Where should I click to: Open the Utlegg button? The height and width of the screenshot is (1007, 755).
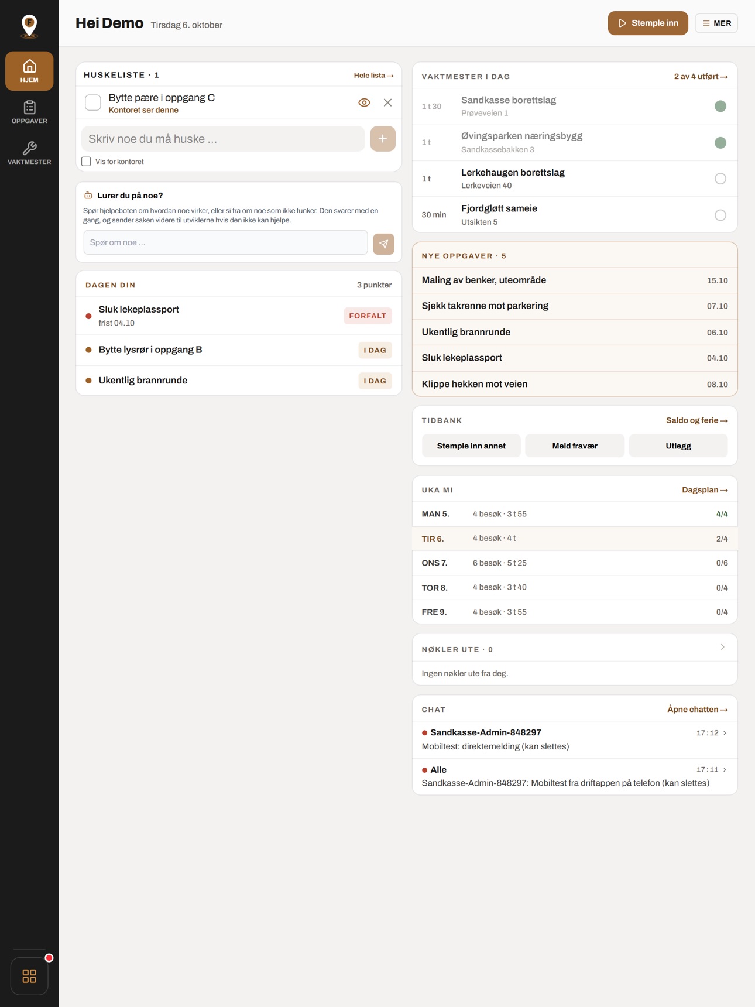678,446
